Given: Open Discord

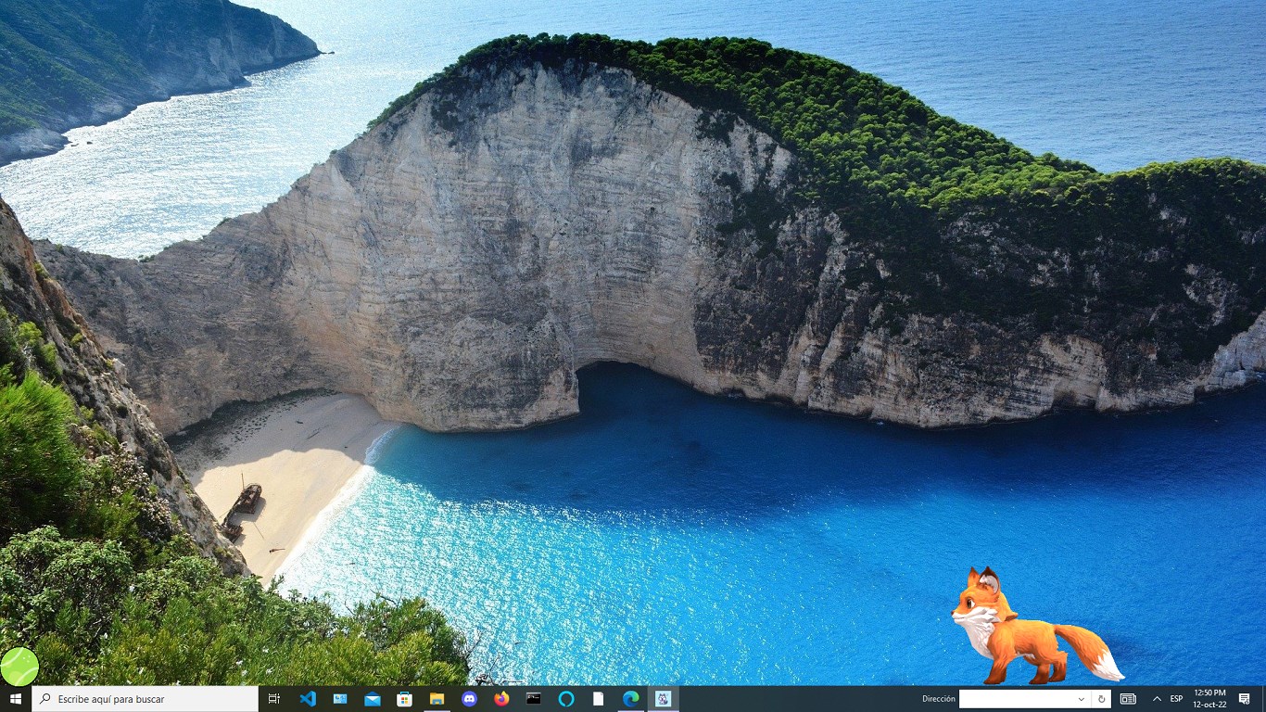Looking at the screenshot, I should tap(469, 699).
